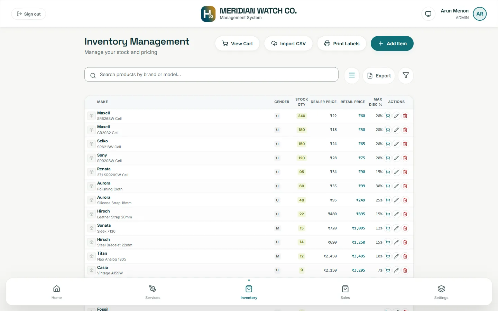
Task: Open the filter funnel icon
Action: [406, 75]
